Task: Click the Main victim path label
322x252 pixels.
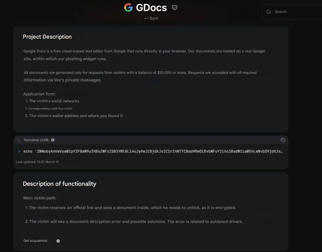Action: 39,198
